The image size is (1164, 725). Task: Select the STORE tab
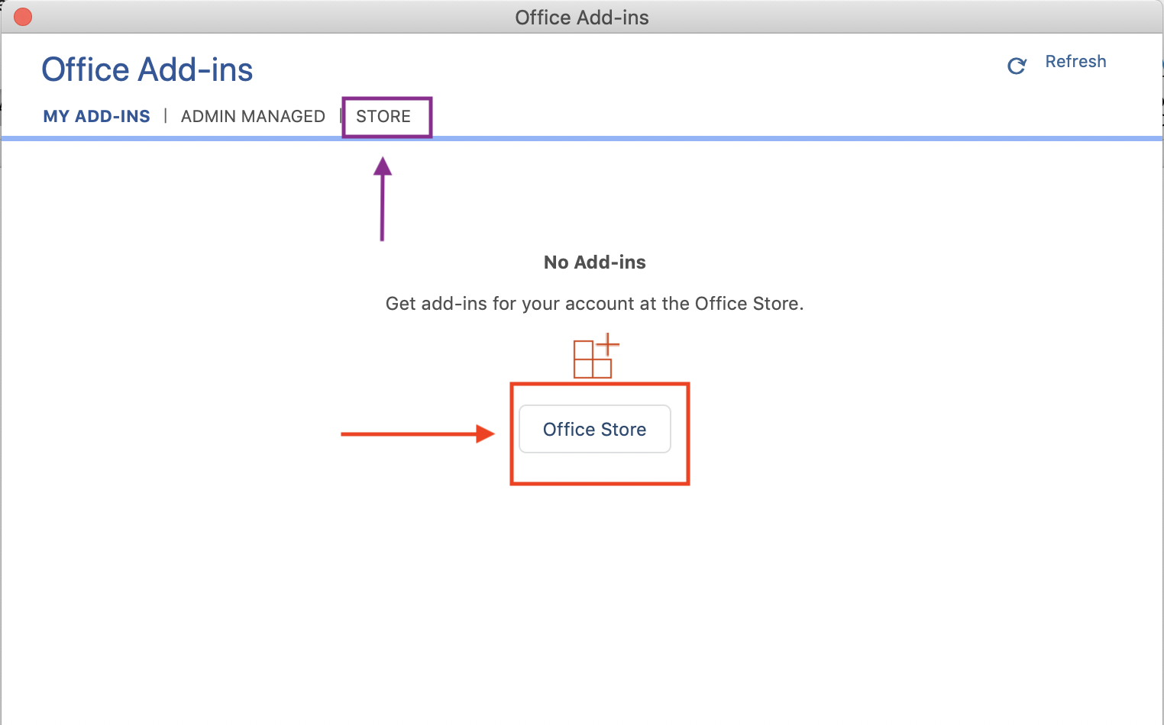(x=383, y=117)
